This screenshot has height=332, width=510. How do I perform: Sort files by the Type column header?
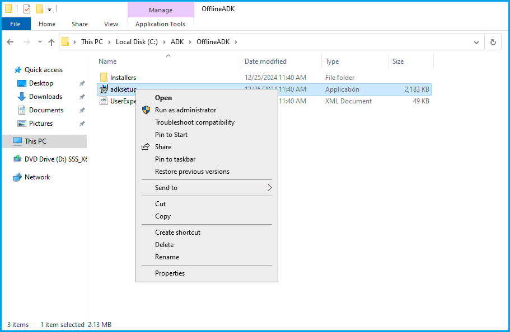tap(332, 61)
